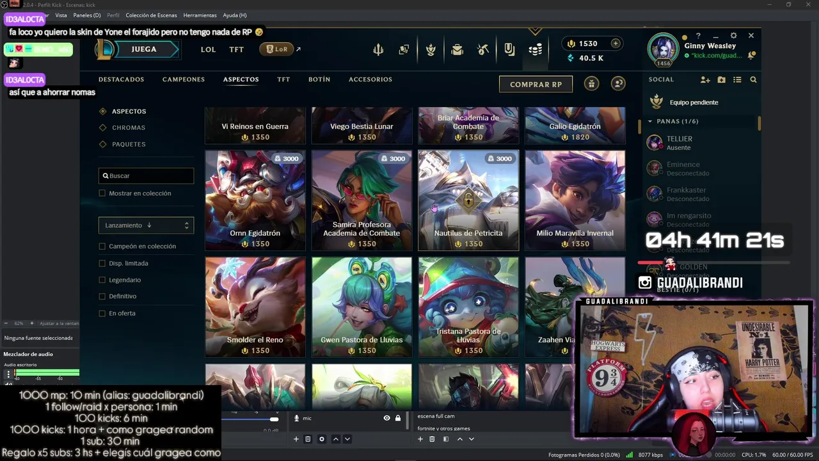Image resolution: width=819 pixels, height=461 pixels.
Task: Enable the Disp. limitada filter
Action: point(102,263)
